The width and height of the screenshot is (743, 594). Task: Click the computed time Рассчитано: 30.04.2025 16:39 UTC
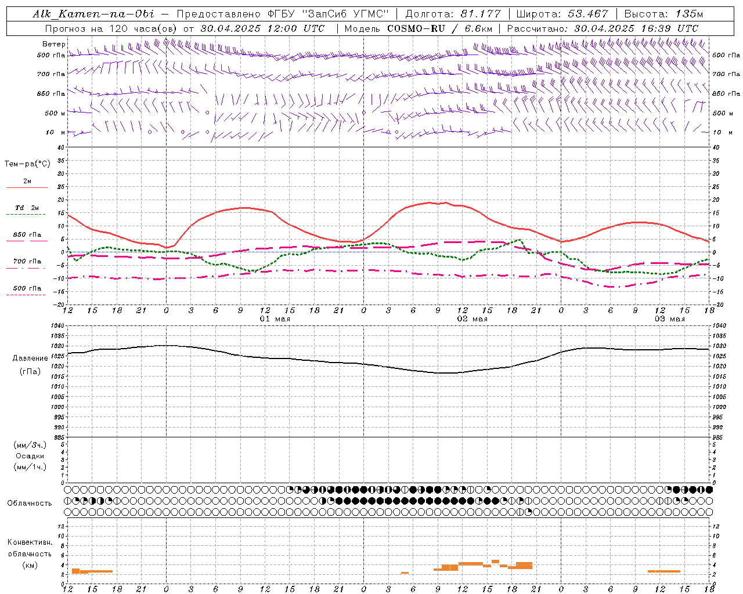click(603, 28)
